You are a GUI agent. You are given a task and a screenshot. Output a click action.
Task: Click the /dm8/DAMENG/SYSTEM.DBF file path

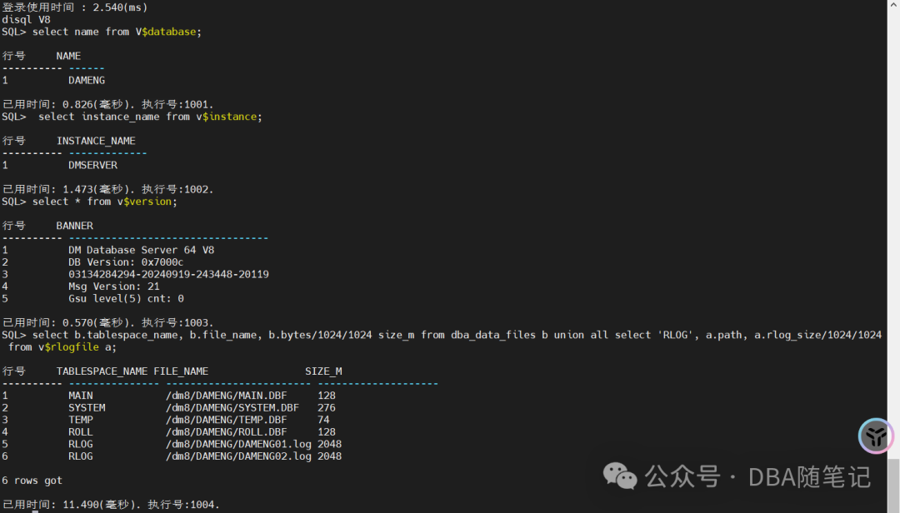click(x=232, y=408)
